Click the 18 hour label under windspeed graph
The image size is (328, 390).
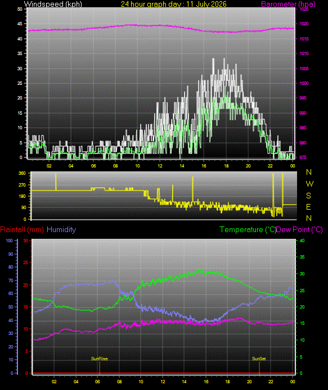[x=226, y=166]
